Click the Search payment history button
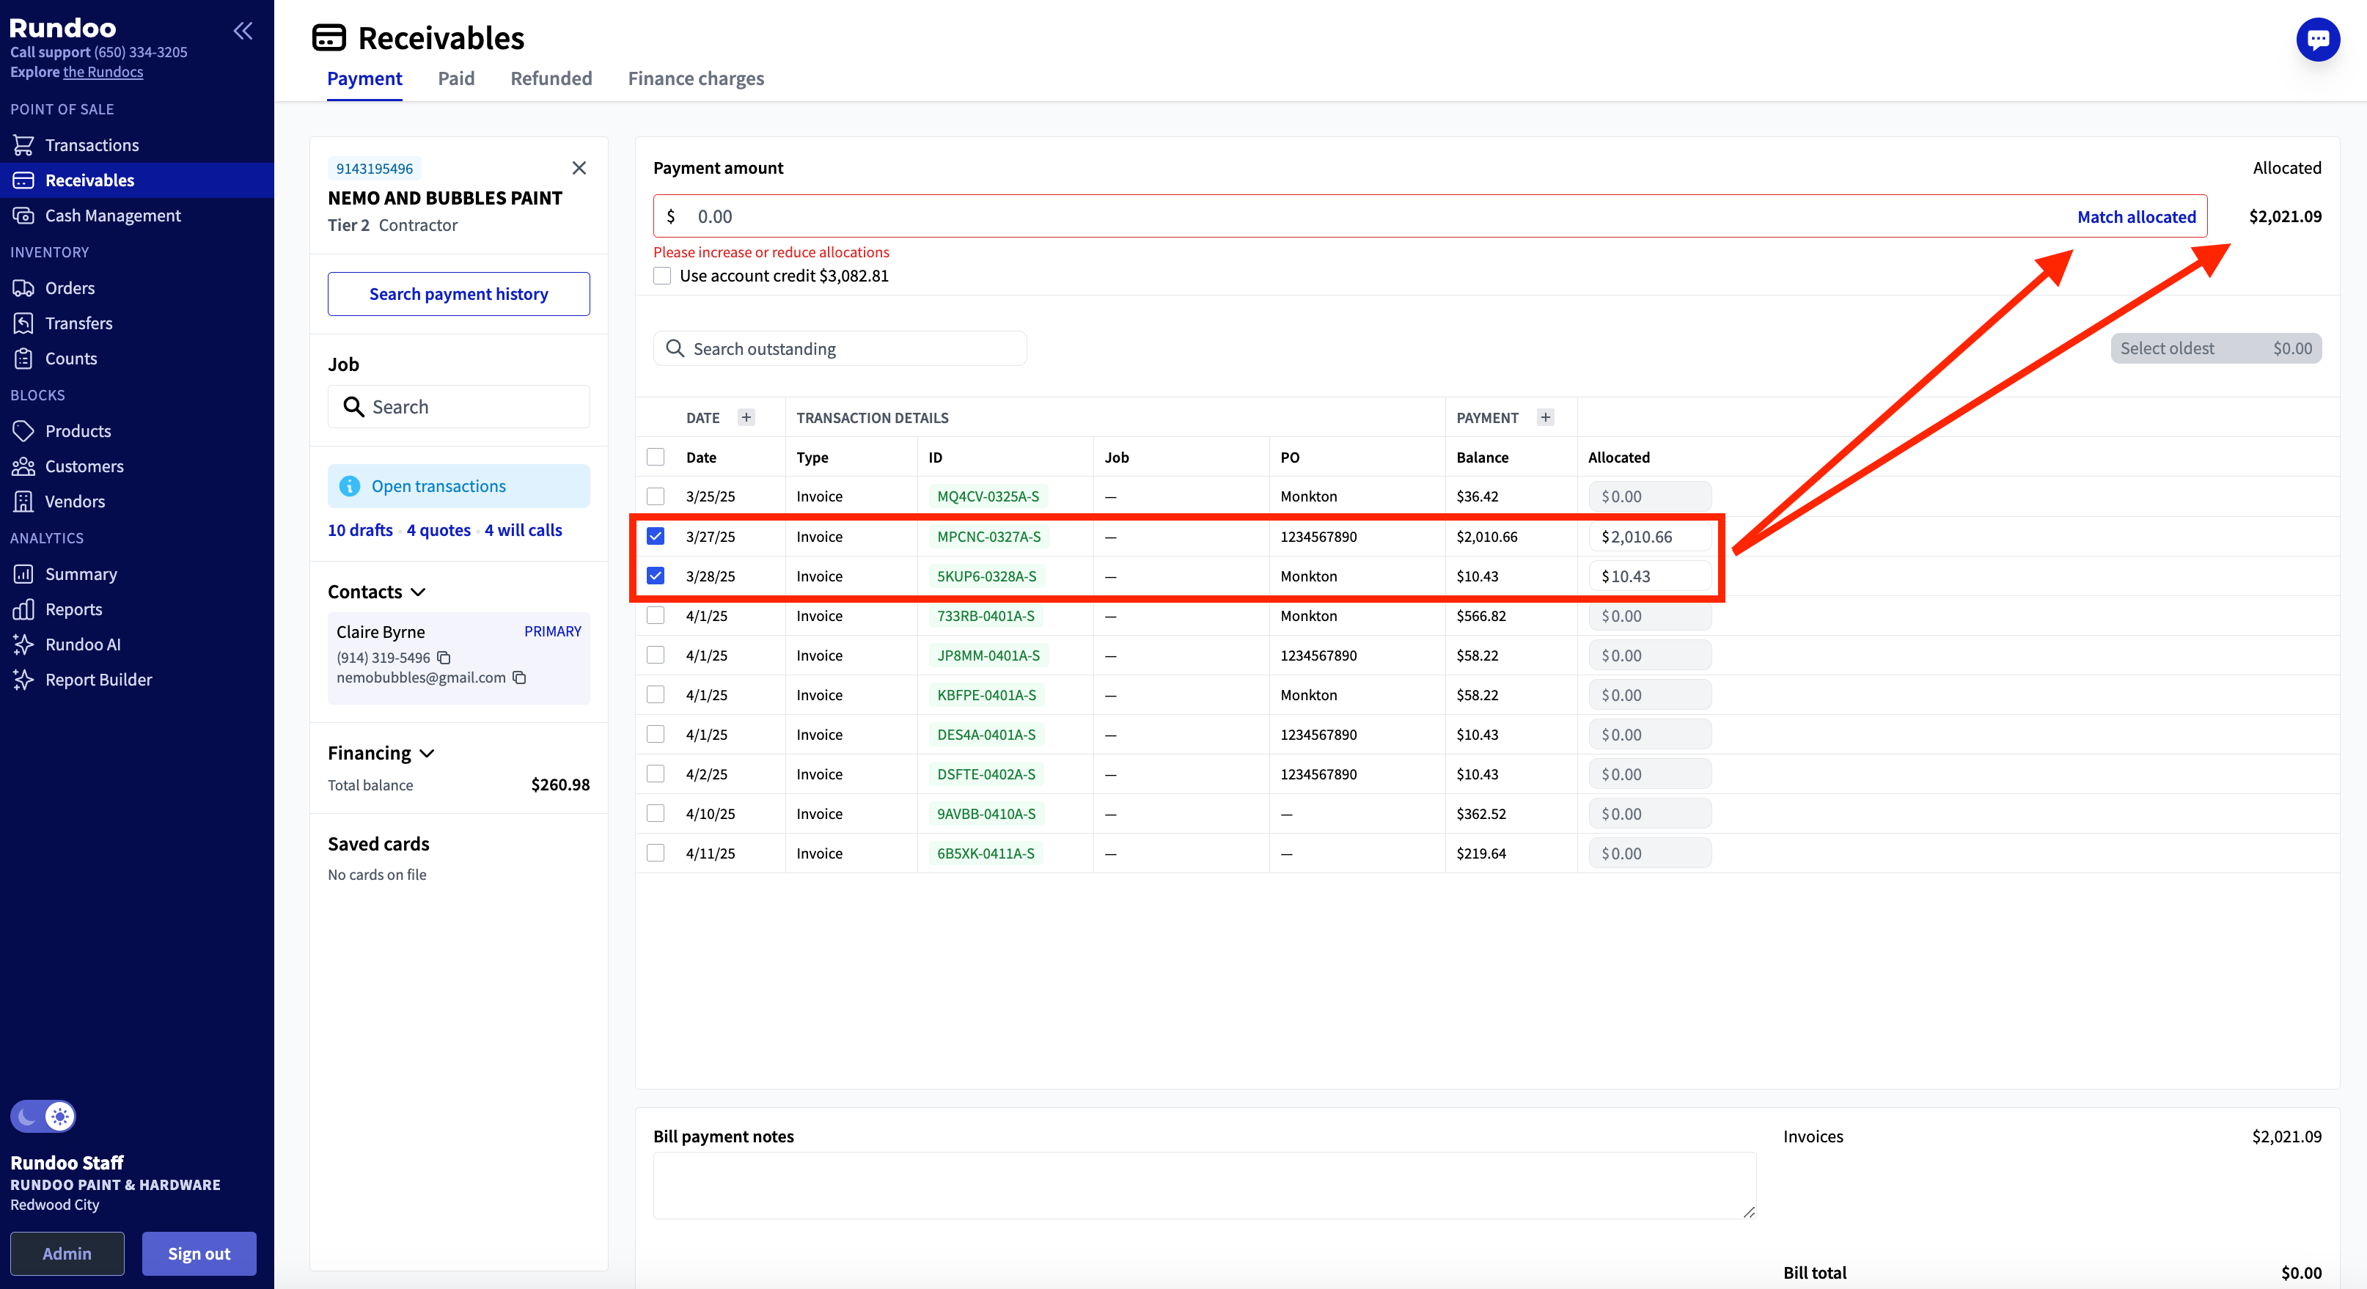2367x1289 pixels. pyautogui.click(x=458, y=294)
